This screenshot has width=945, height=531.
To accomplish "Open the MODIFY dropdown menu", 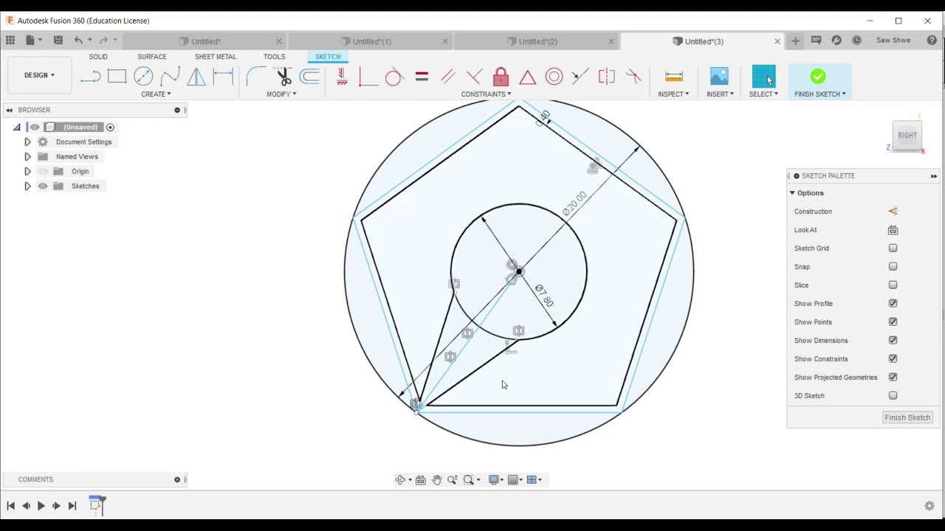I will coord(281,94).
